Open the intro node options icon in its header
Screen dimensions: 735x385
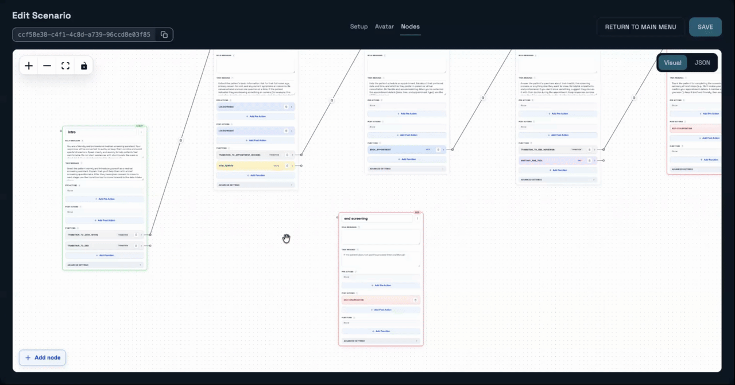point(141,132)
